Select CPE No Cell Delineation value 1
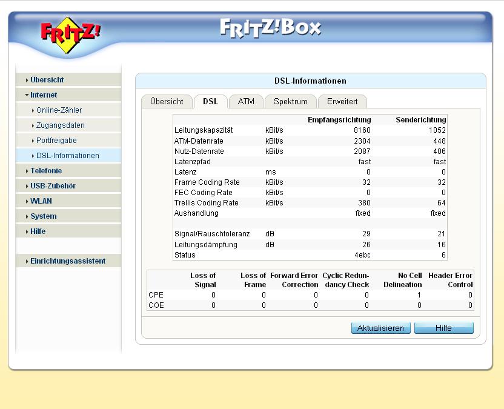504x409 pixels. (x=419, y=295)
